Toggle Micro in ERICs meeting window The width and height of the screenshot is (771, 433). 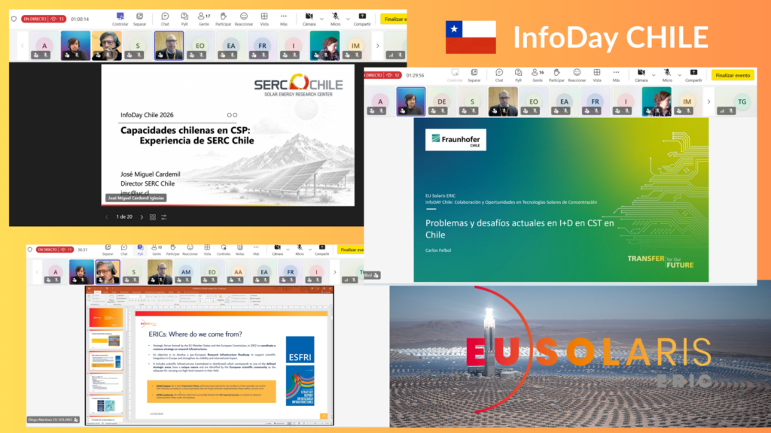[300, 250]
